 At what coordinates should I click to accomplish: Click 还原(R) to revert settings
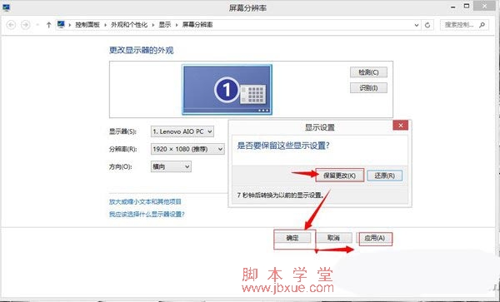click(384, 176)
